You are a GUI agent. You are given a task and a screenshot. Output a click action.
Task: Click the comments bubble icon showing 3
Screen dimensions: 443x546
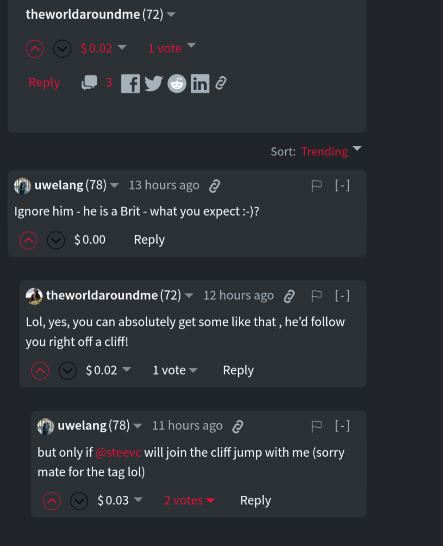(x=89, y=82)
